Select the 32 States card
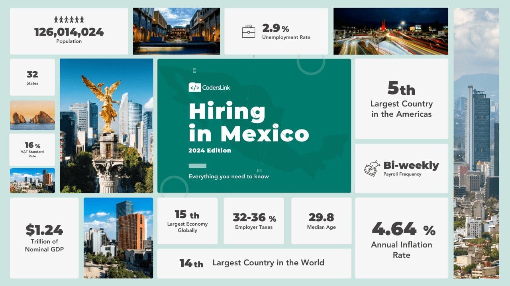 [32, 77]
